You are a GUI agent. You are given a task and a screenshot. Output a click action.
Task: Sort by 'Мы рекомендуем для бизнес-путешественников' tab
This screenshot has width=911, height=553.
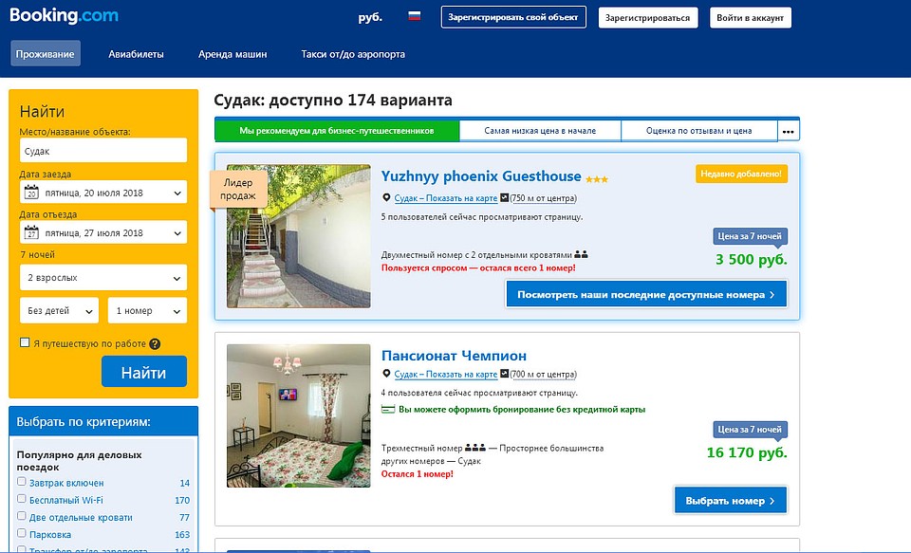pos(337,131)
